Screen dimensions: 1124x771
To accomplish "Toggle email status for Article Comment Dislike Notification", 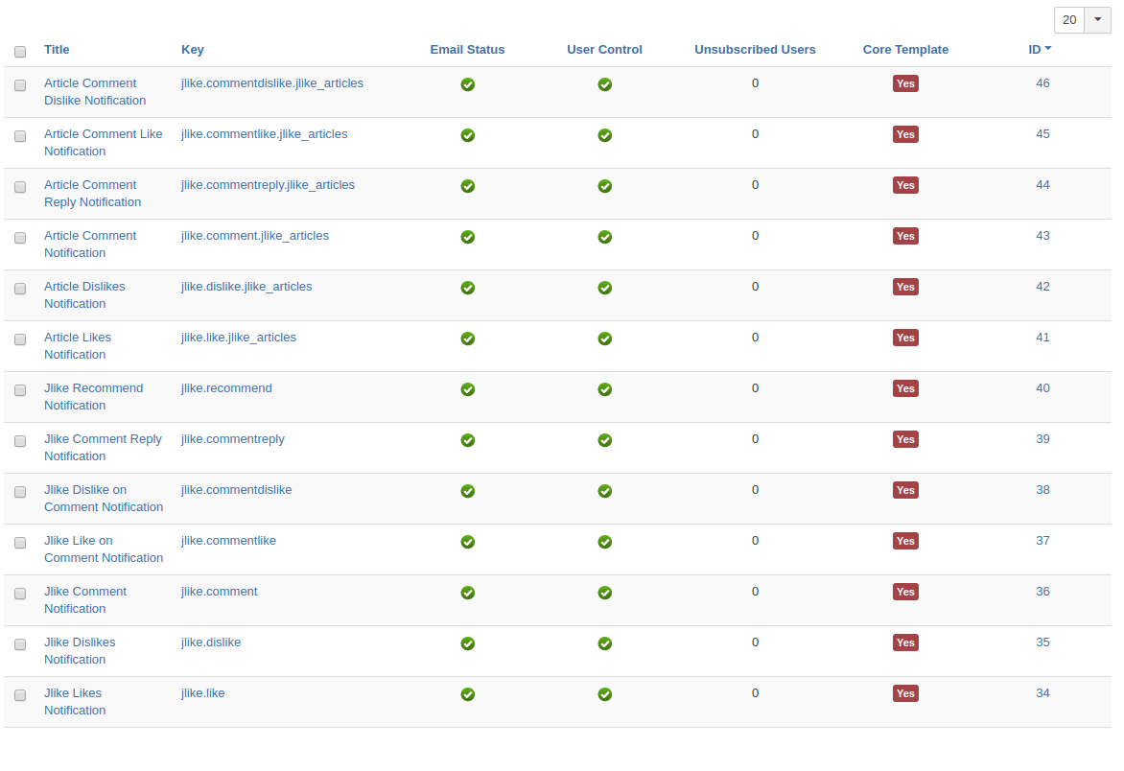I will [x=467, y=84].
